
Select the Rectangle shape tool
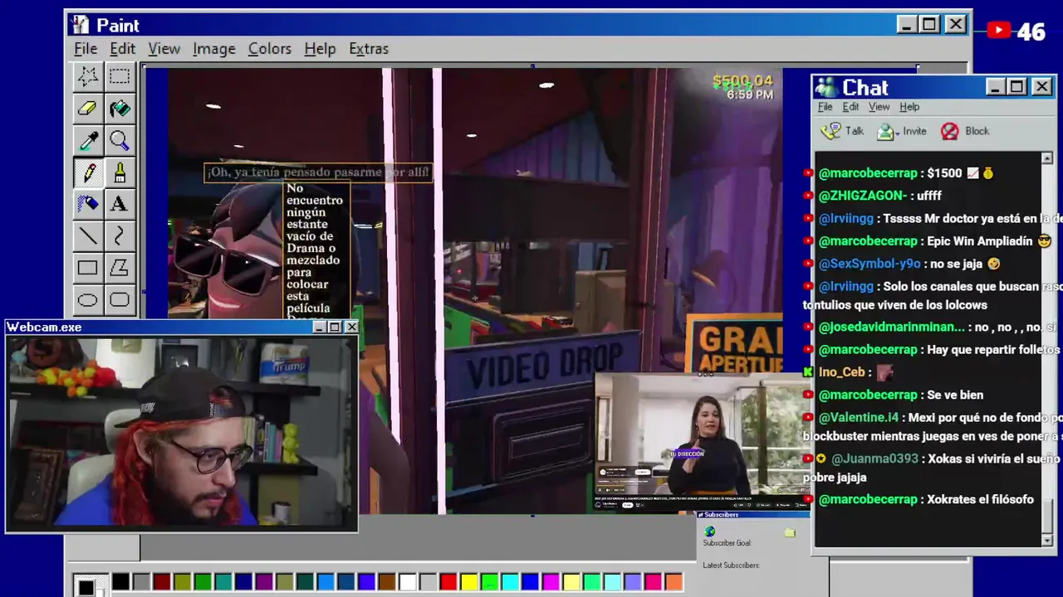[x=87, y=268]
